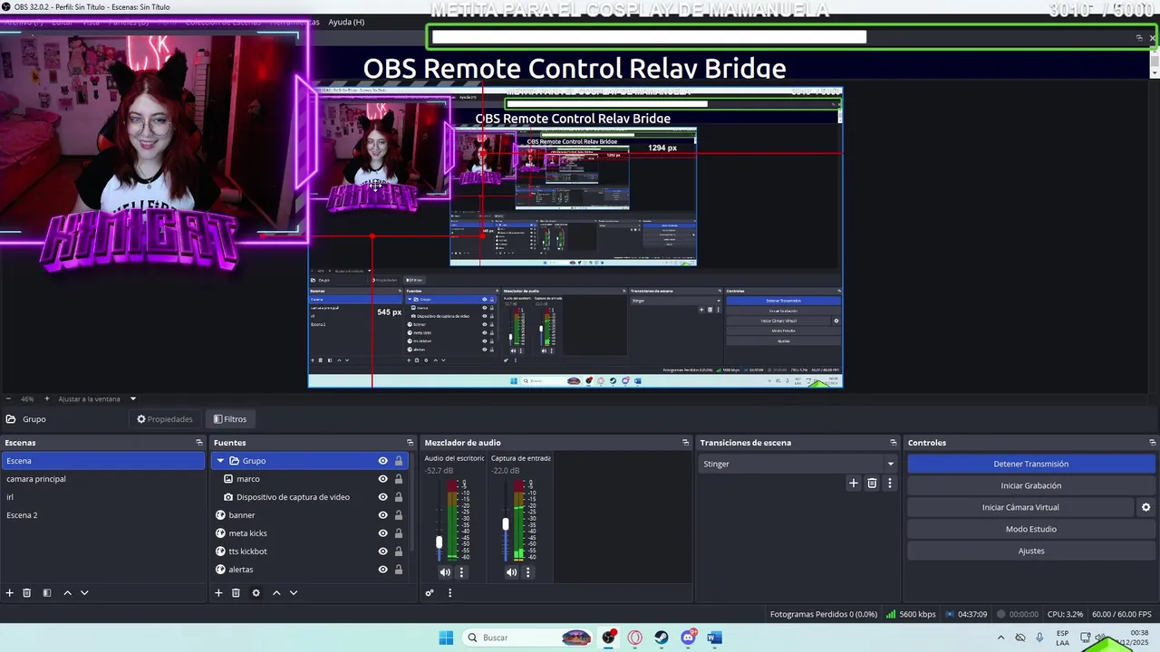Open audio mixer menu three dots
Image resolution: width=1160 pixels, height=652 pixels.
[449, 593]
